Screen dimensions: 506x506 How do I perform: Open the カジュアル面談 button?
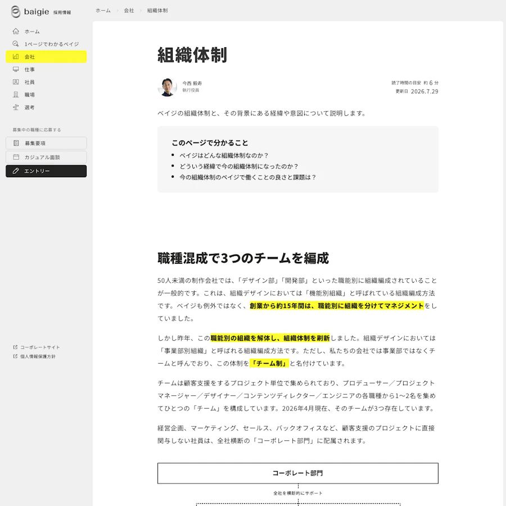pyautogui.click(x=46, y=157)
